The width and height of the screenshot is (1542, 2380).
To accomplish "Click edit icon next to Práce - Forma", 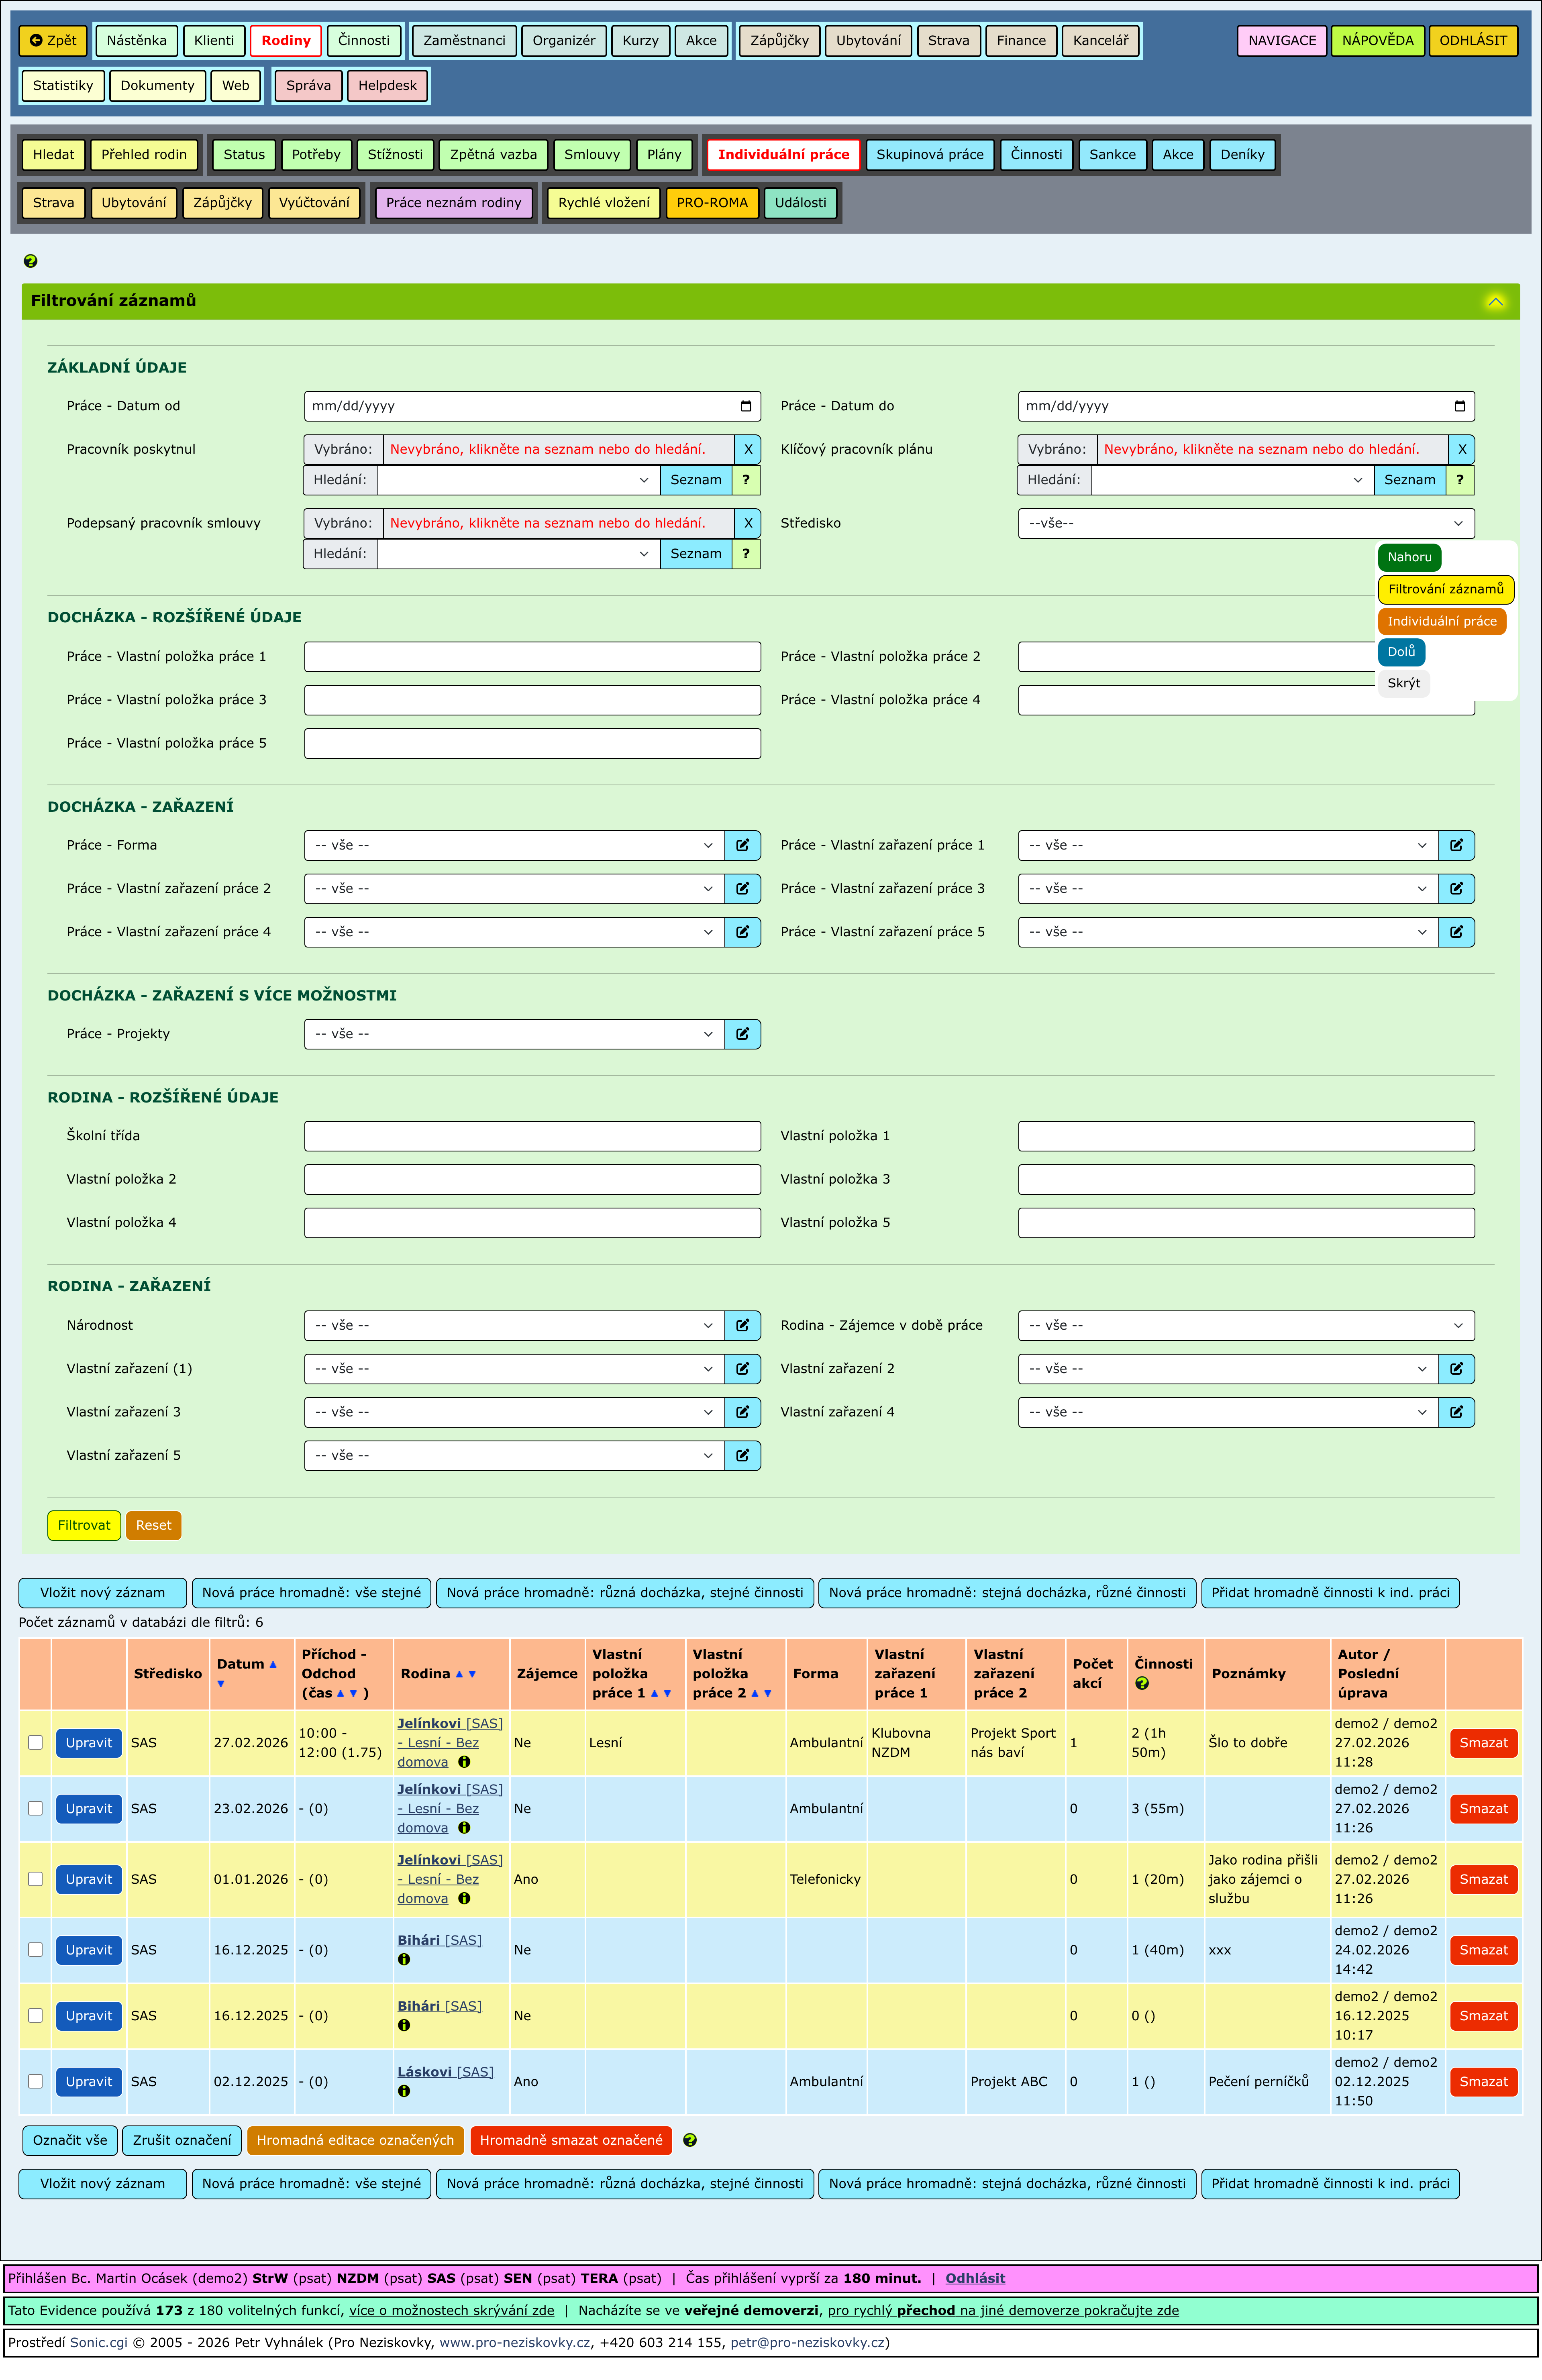I will click(742, 845).
